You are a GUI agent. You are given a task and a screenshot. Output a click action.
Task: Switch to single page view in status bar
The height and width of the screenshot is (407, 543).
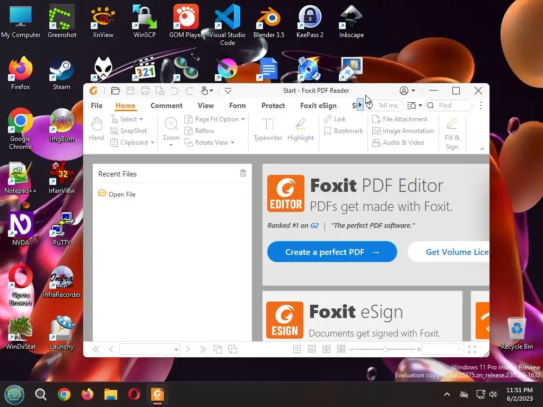point(297,349)
